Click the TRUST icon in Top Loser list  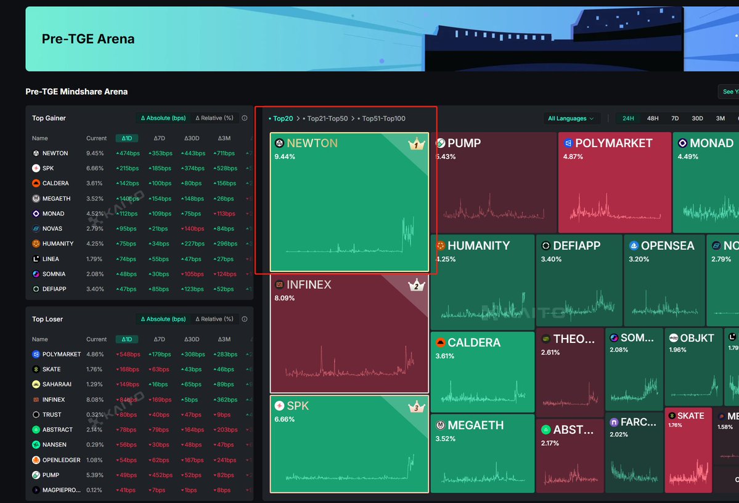(x=36, y=414)
